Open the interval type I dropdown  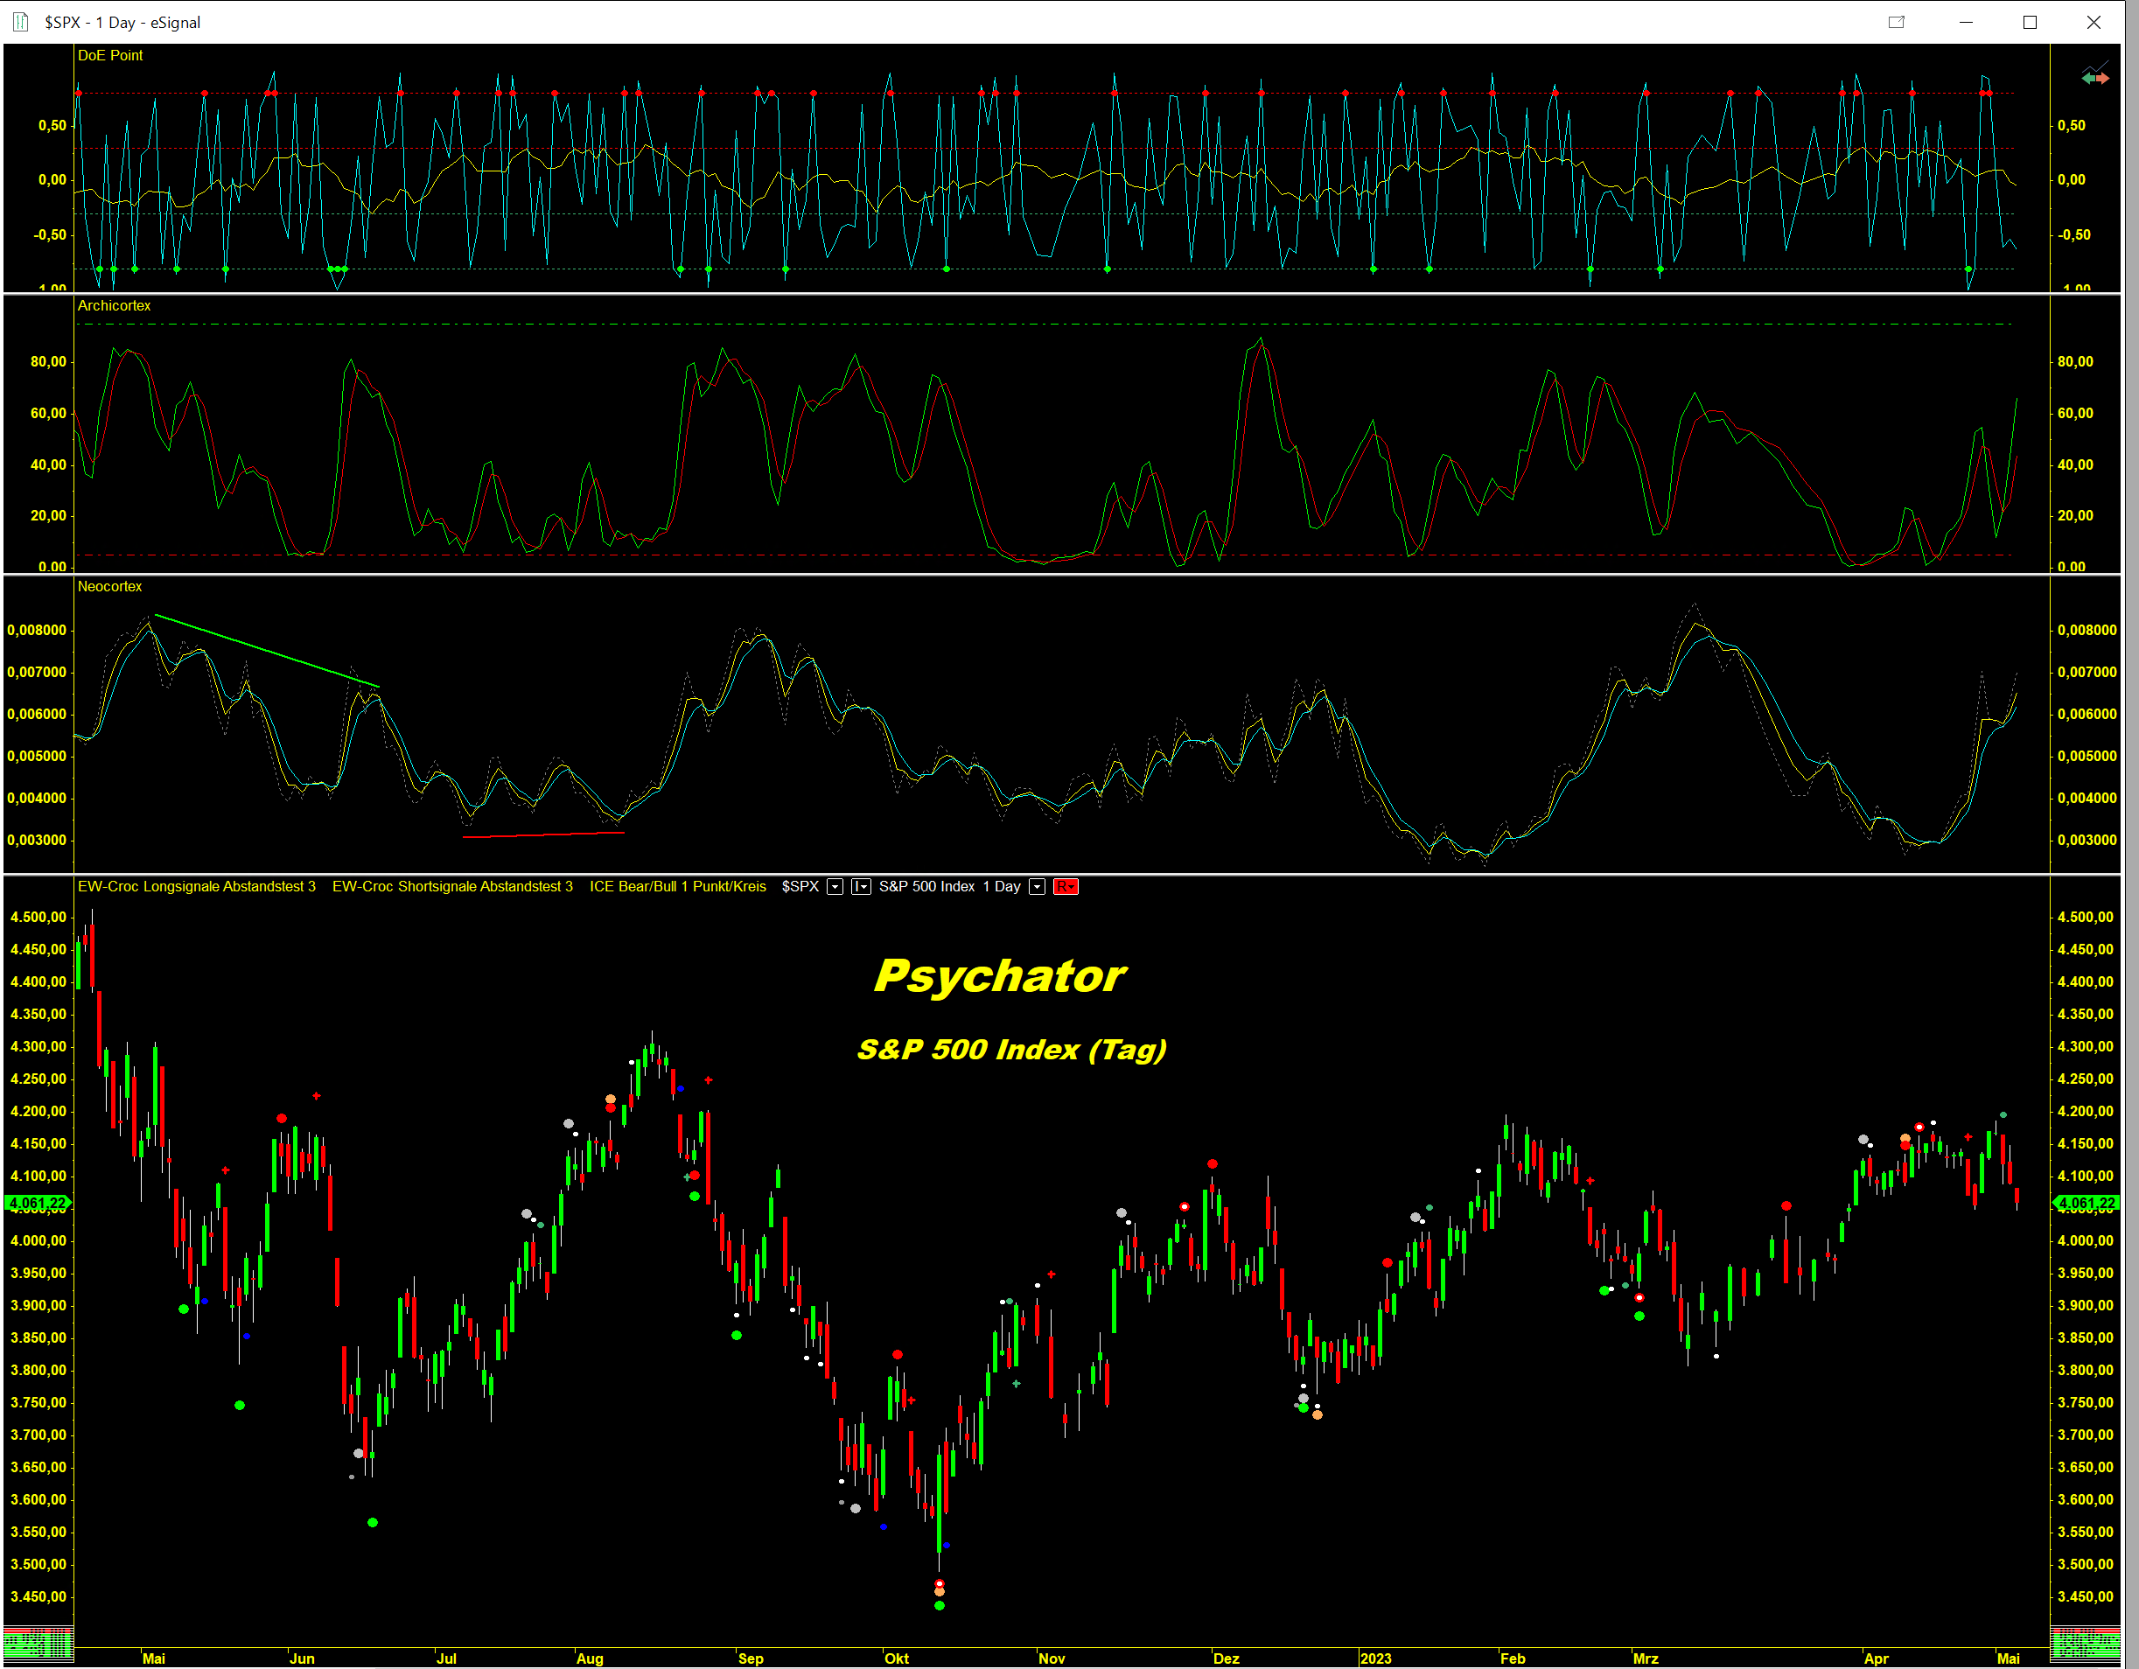[x=860, y=886]
